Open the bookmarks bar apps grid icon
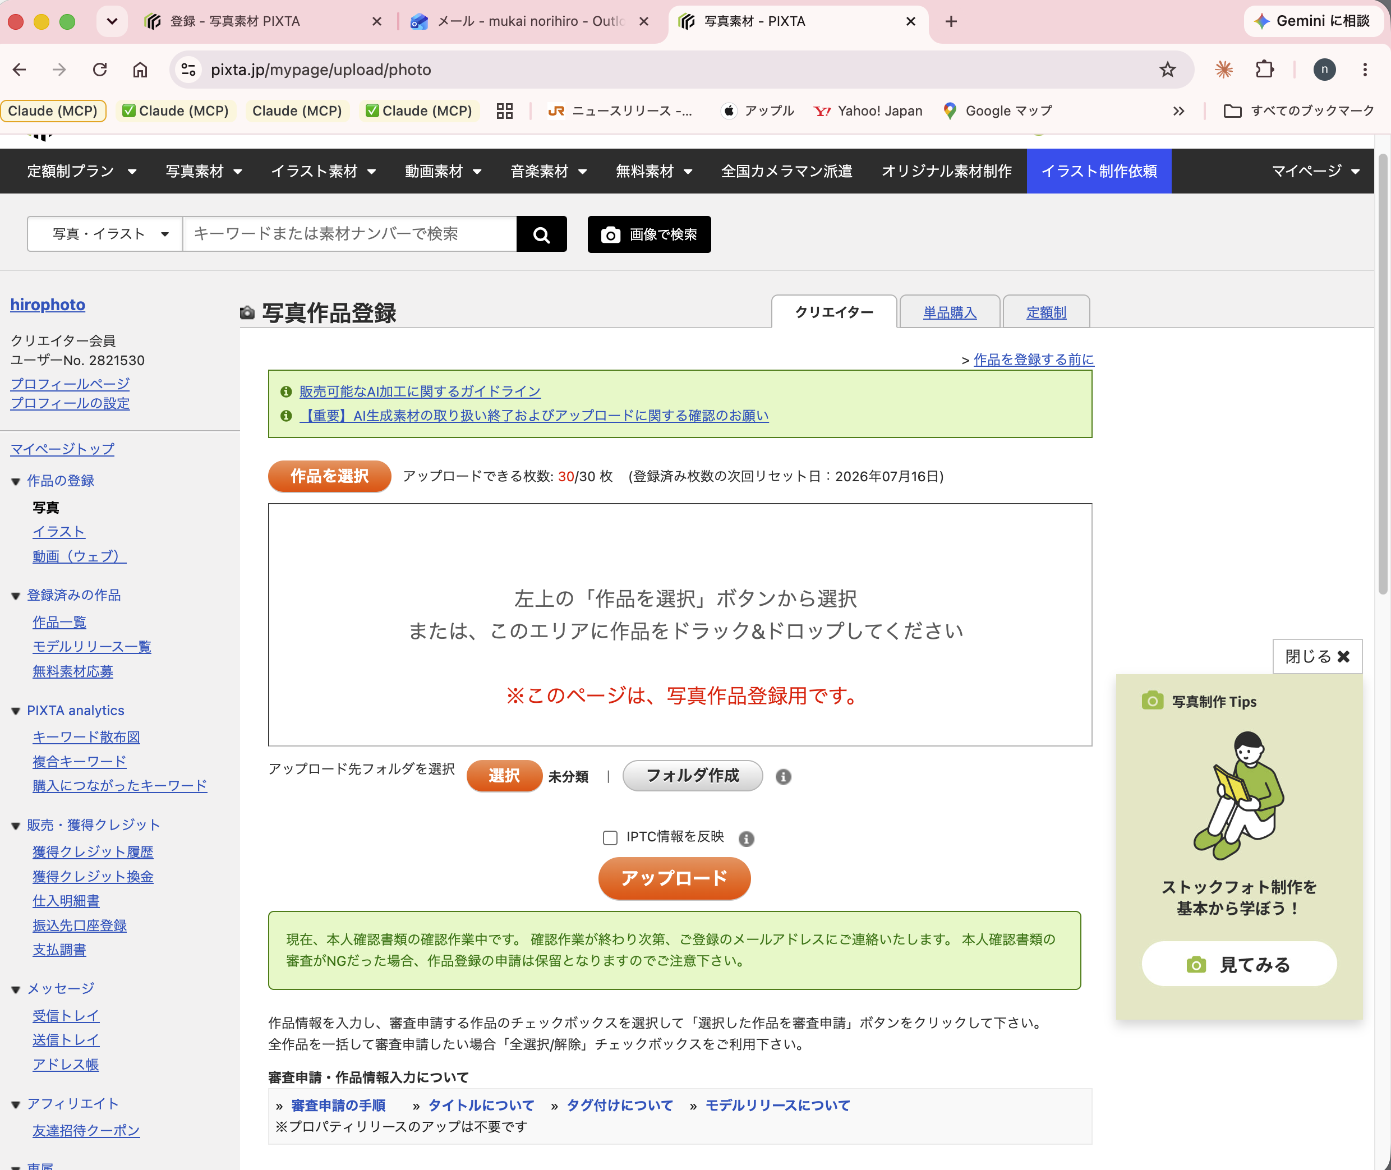 pos(505,110)
